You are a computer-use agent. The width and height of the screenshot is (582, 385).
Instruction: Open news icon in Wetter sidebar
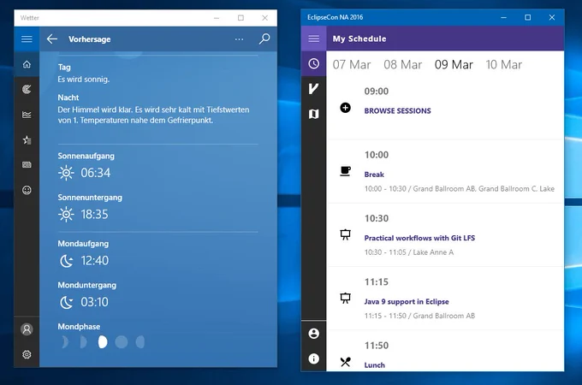(x=27, y=164)
